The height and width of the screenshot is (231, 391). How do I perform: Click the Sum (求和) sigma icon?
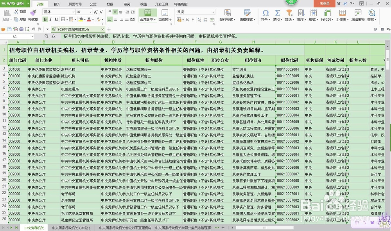(x=277, y=13)
